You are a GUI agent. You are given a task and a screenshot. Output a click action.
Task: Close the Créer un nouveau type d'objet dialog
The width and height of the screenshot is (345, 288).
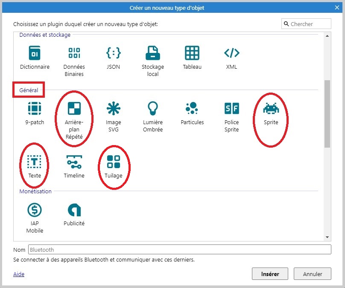click(337, 8)
